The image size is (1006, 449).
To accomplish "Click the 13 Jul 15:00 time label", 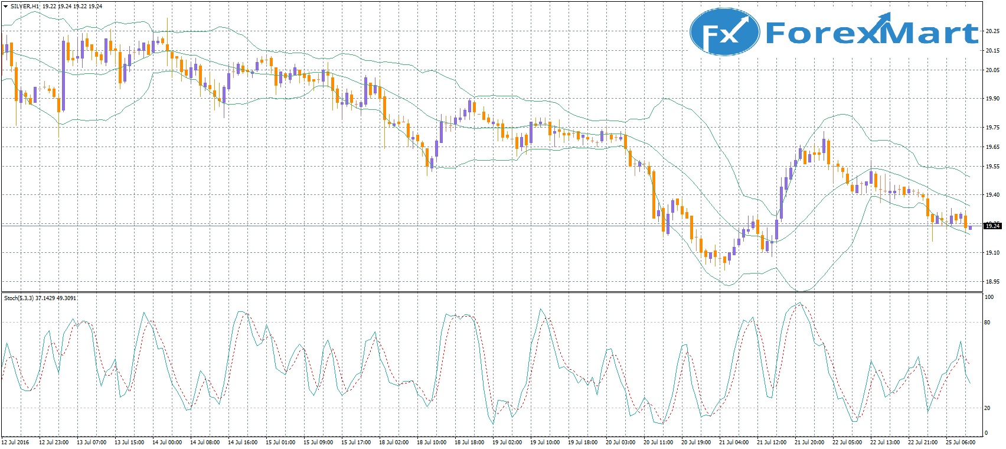I will click(x=129, y=442).
